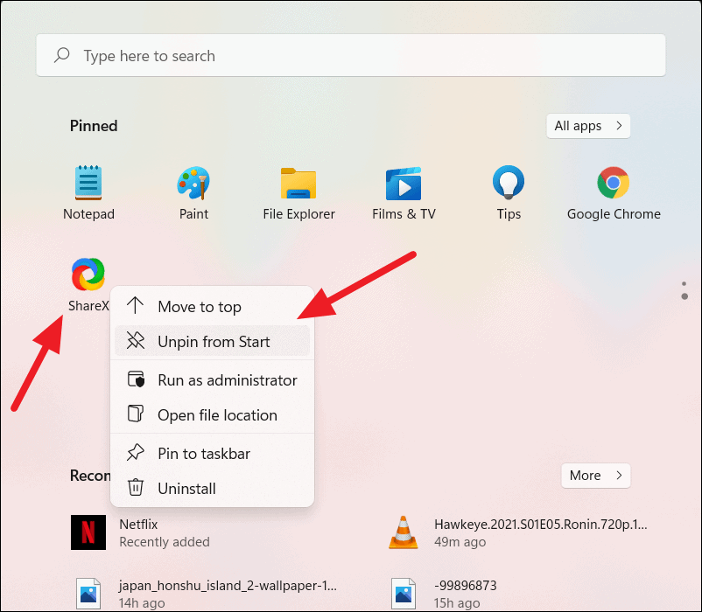Launch the Tips app
The width and height of the screenshot is (702, 612).
click(509, 192)
